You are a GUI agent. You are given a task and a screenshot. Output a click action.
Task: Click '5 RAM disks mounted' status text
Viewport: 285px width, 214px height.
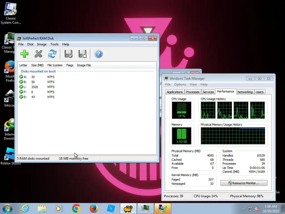pos(33,159)
